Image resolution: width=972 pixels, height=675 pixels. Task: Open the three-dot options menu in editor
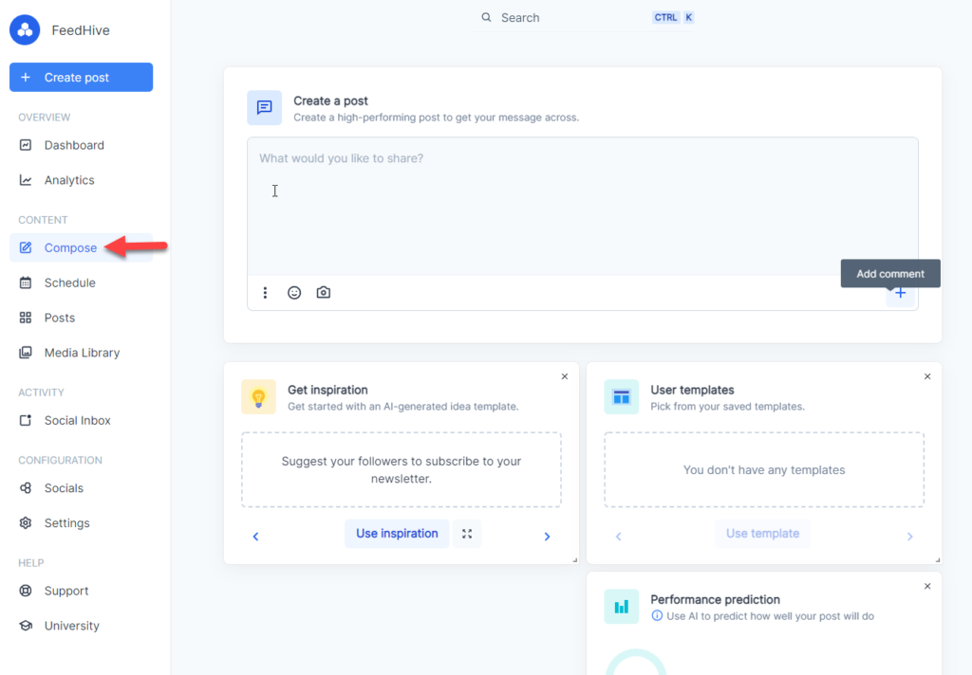265,293
